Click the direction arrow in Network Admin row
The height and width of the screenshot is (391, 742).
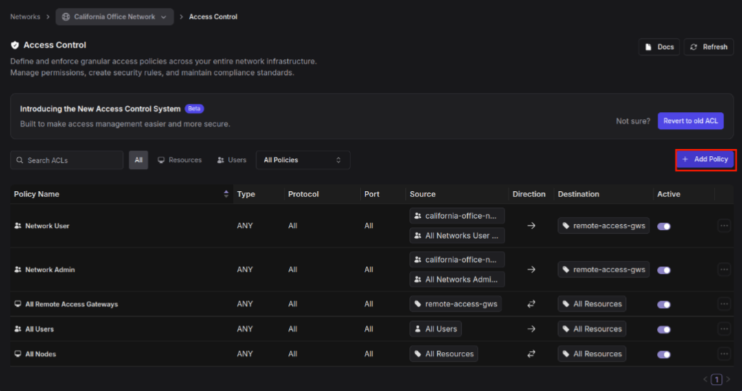click(x=531, y=269)
